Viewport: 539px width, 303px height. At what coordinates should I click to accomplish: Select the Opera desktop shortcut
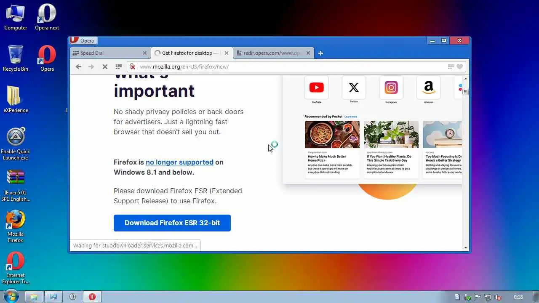pyautogui.click(x=47, y=58)
